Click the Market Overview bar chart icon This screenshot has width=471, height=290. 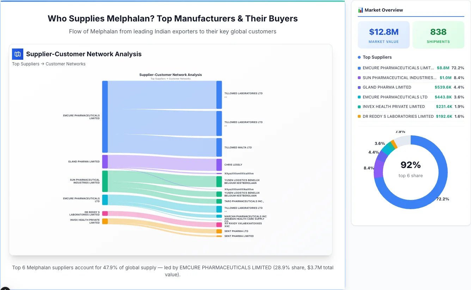(x=360, y=10)
